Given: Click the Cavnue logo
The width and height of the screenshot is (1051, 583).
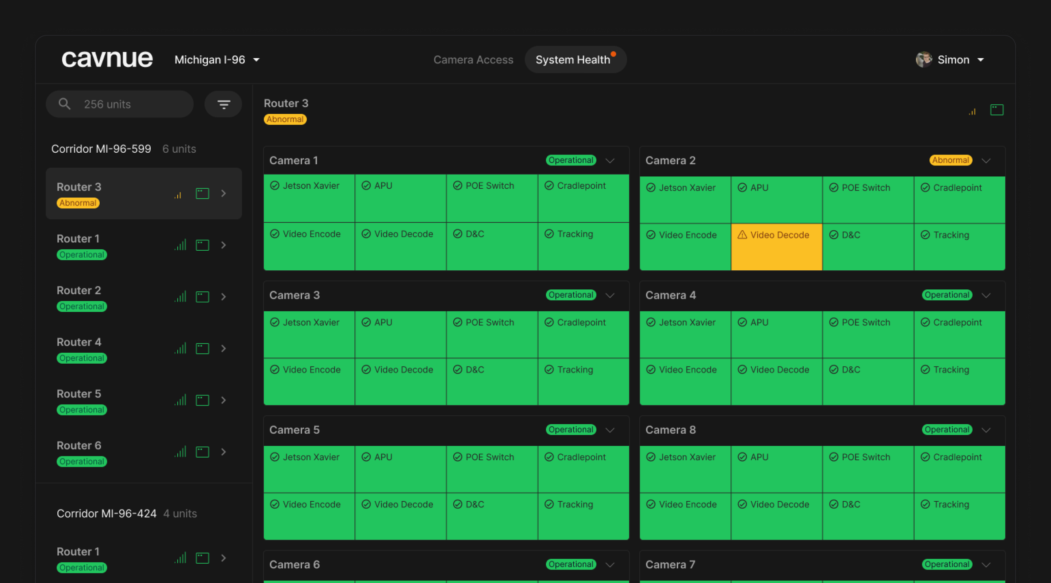Looking at the screenshot, I should [x=107, y=59].
